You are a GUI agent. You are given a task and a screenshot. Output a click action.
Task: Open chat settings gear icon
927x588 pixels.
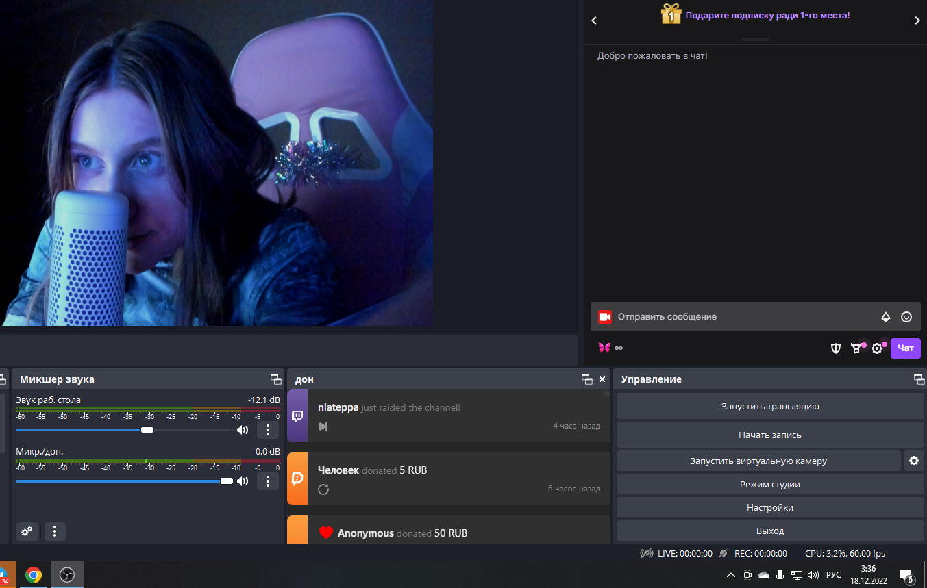(x=877, y=348)
